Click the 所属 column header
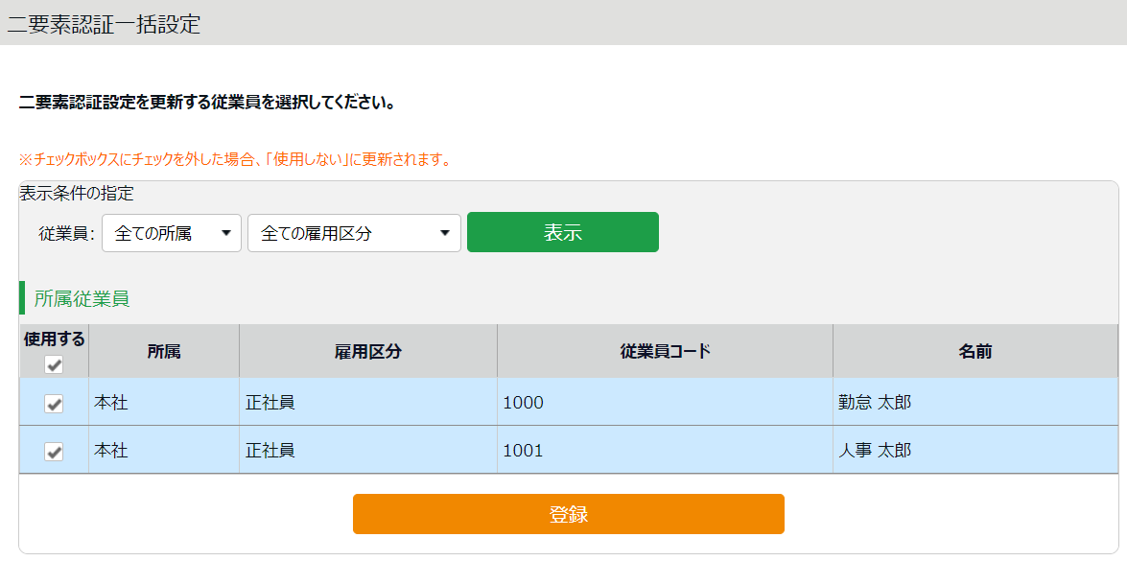 [x=164, y=351]
